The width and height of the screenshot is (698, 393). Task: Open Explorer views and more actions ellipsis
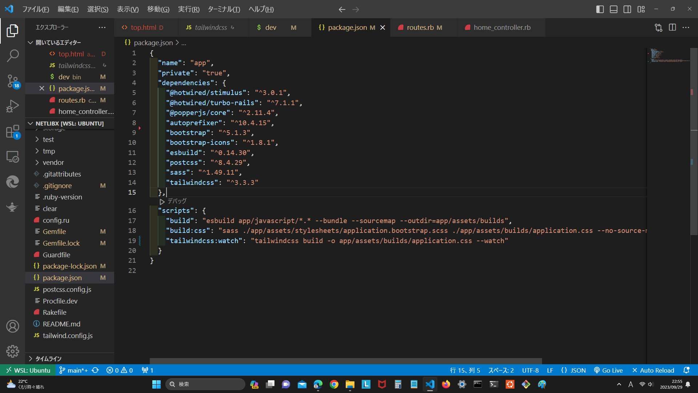click(102, 28)
